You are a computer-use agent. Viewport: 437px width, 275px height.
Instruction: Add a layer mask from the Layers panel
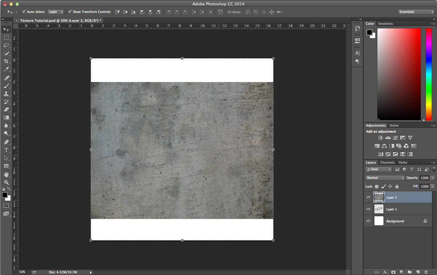point(393,272)
